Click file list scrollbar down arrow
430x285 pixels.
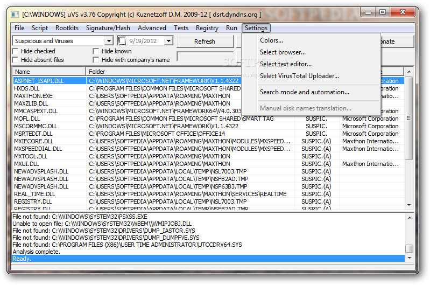coord(409,205)
